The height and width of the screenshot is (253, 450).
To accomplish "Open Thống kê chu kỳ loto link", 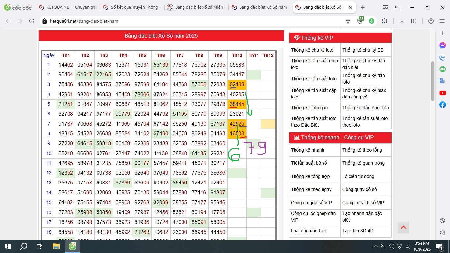I will (312, 50).
